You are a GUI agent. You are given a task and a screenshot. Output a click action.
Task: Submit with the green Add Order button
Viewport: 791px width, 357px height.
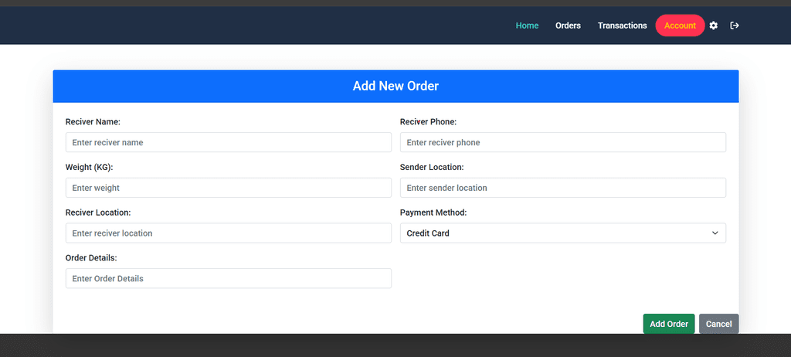669,324
